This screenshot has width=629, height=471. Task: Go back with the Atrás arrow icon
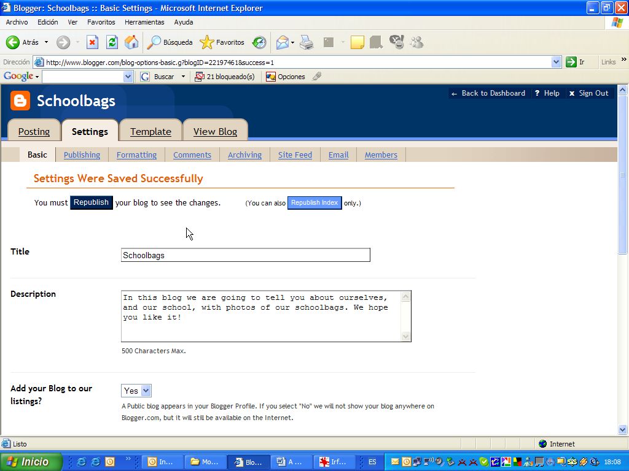13,42
